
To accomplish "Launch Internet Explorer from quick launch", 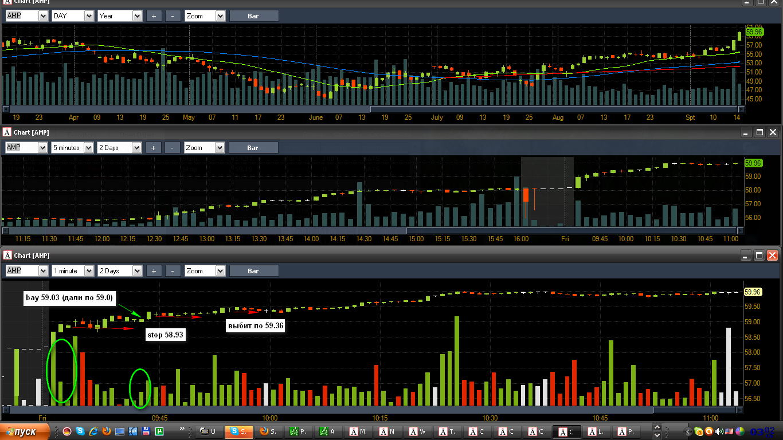I will pos(93,431).
